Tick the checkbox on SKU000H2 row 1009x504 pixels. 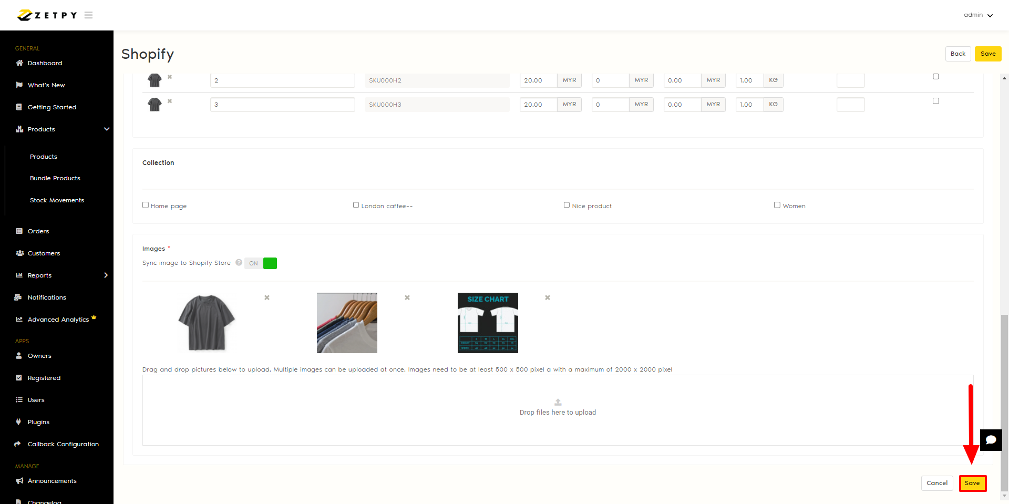tap(936, 77)
